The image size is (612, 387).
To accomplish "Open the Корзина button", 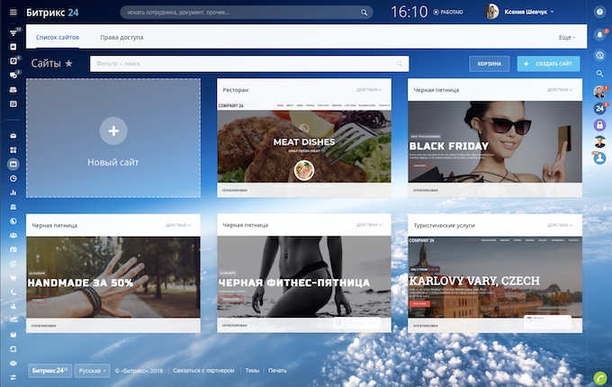I will coord(489,64).
